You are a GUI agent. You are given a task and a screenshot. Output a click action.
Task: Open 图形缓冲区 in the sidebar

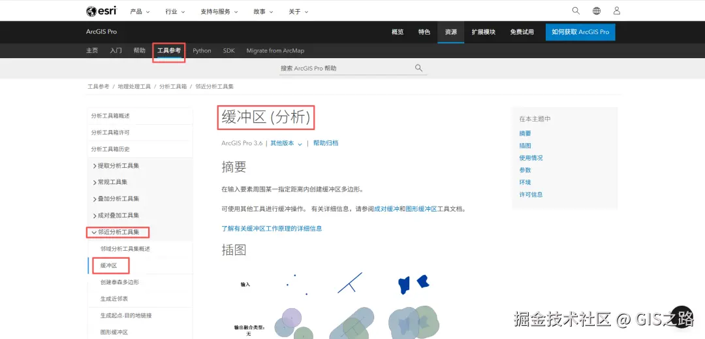coord(114,332)
